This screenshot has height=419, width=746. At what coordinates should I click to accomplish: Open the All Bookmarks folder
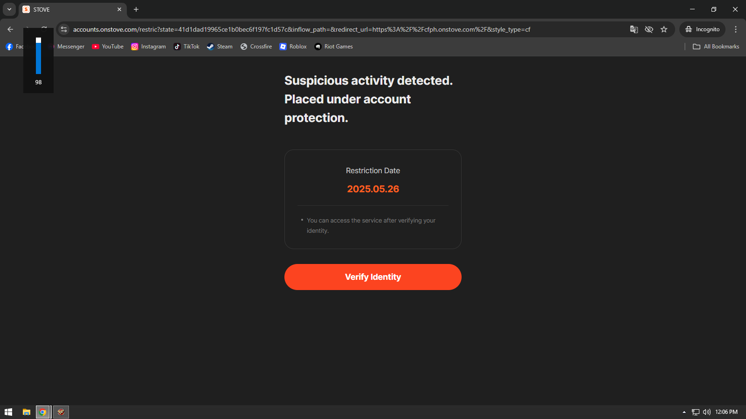716,47
